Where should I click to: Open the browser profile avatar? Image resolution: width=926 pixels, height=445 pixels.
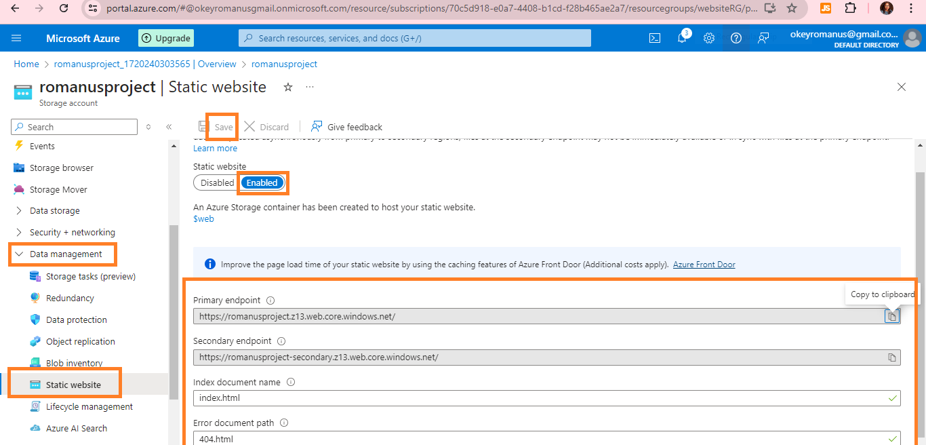(x=887, y=8)
